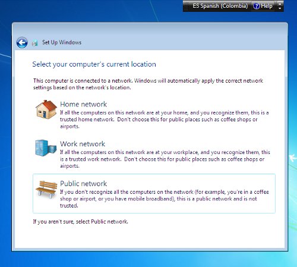This screenshot has height=267, width=297.
Task: Choose the Public network heading
Action: (x=83, y=184)
